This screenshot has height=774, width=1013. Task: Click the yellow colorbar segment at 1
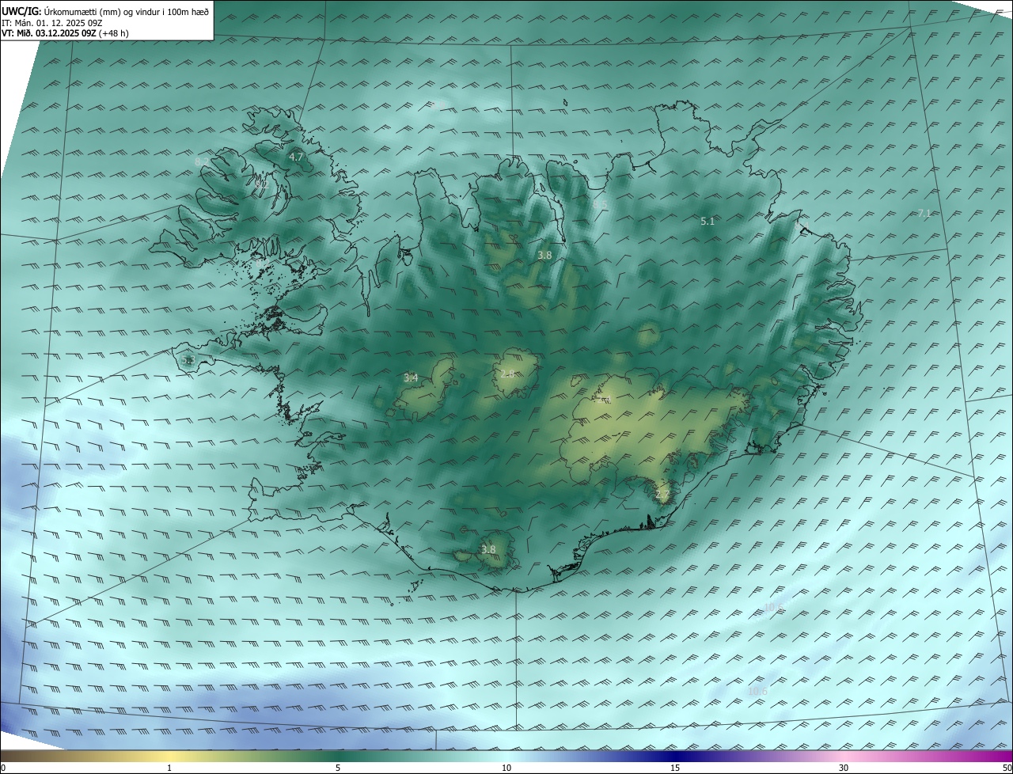[x=169, y=756]
